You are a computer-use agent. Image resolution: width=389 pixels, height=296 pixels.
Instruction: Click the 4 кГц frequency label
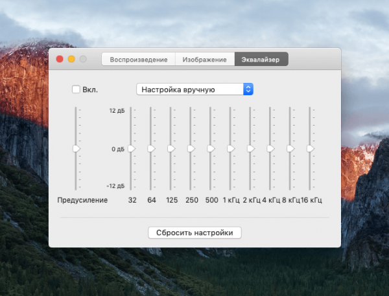pos(271,200)
